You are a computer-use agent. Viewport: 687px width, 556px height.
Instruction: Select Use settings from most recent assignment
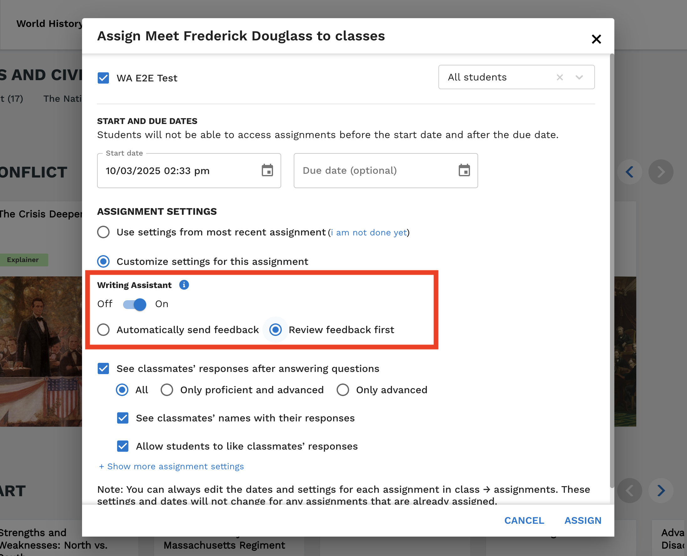pos(103,232)
